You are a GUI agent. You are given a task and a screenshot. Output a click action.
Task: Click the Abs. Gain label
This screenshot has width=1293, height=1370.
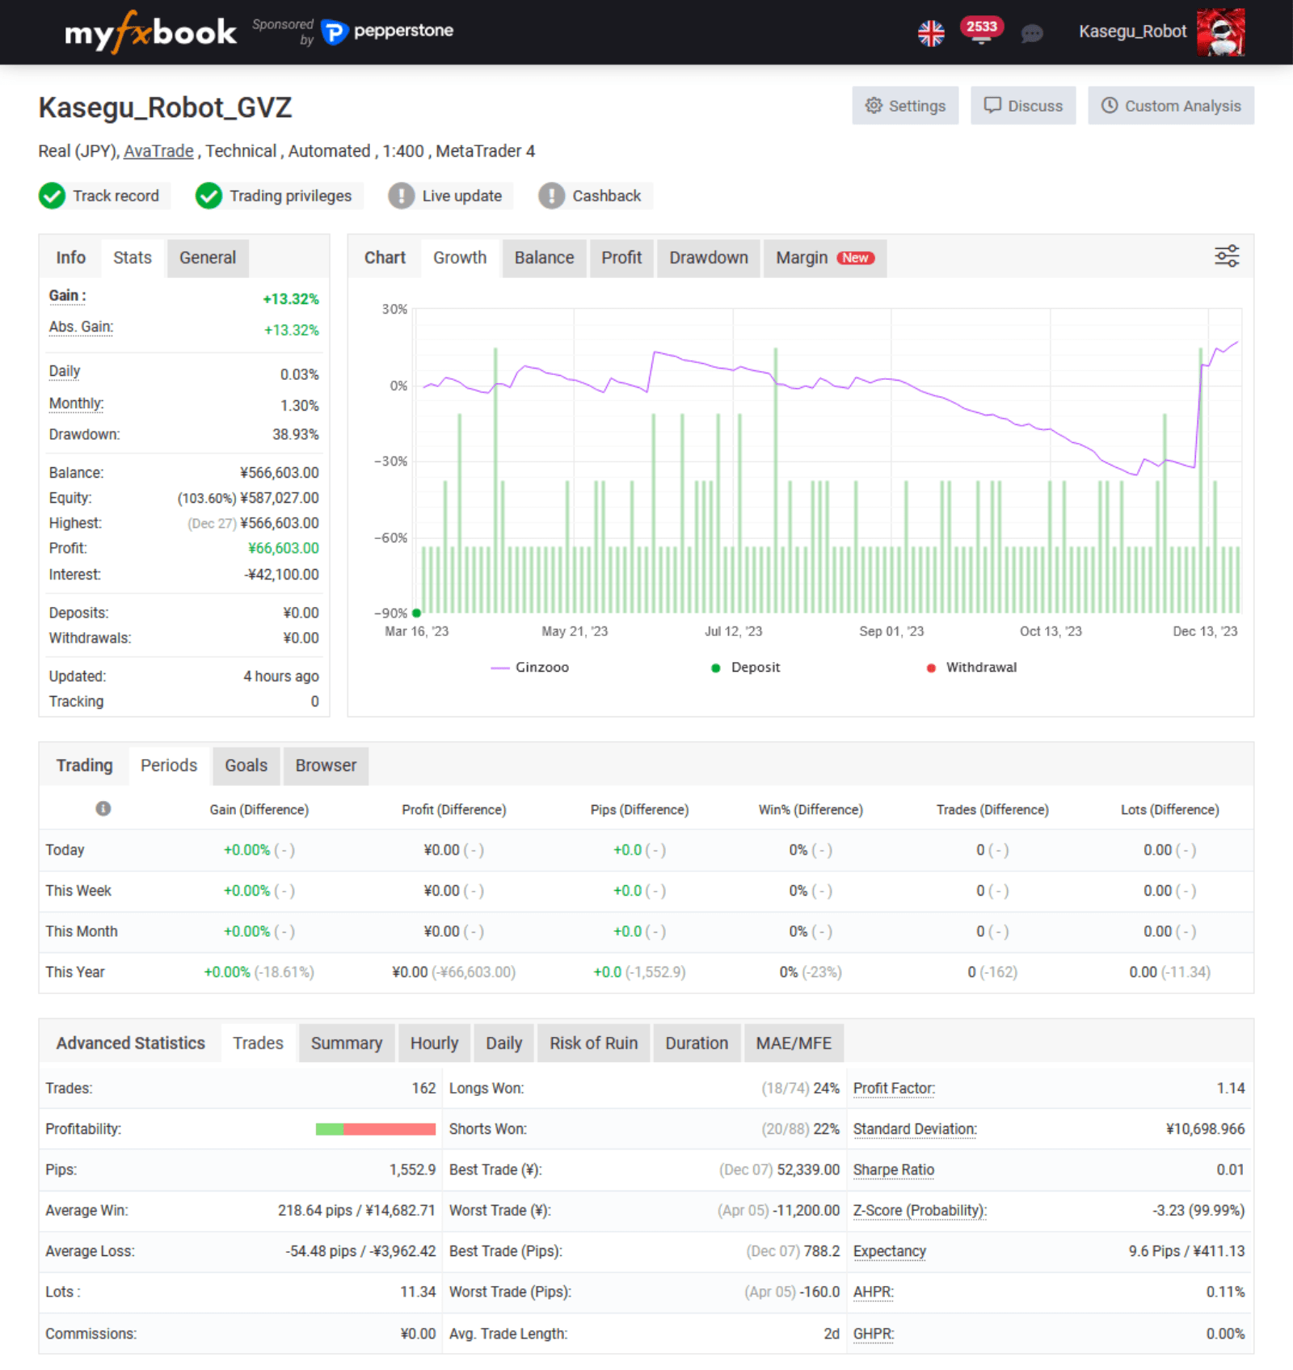point(81,327)
